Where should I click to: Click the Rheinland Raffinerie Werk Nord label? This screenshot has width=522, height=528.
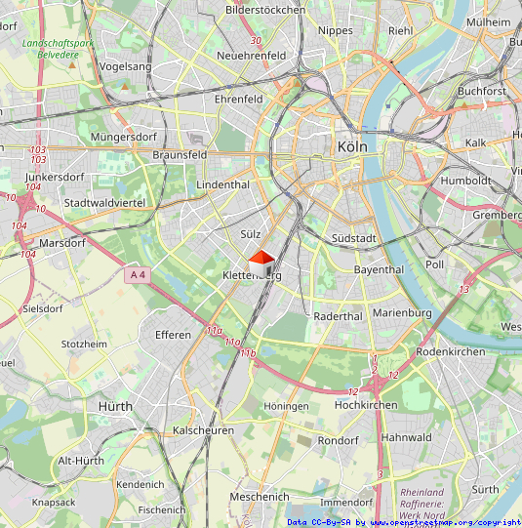(x=422, y=504)
